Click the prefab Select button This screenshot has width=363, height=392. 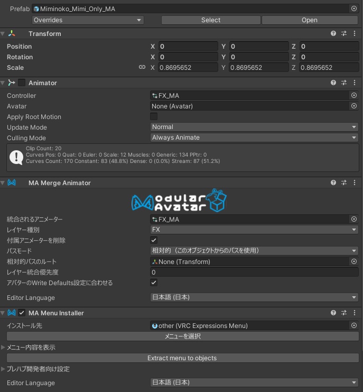[x=211, y=20]
